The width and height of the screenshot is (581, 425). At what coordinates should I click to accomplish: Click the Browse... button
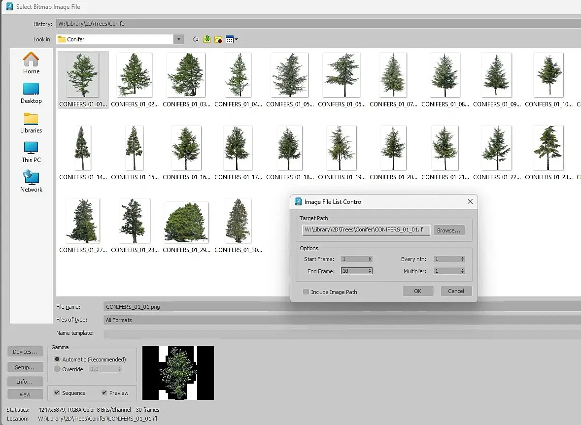click(448, 230)
